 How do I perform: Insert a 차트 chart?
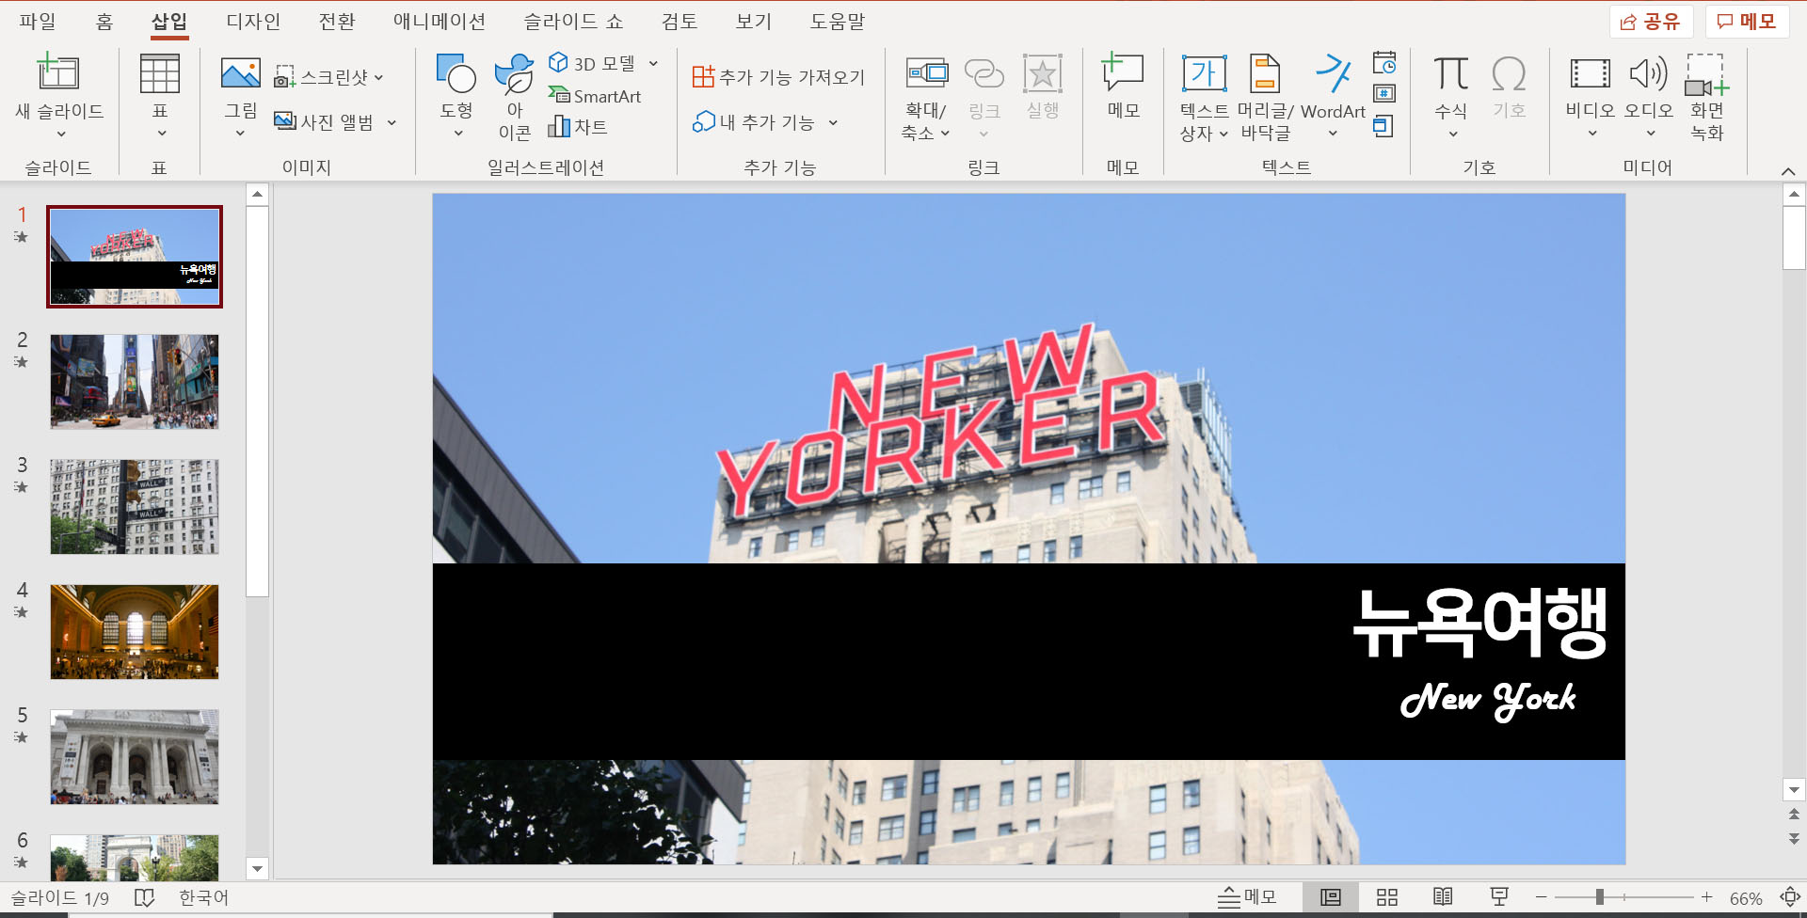578,126
